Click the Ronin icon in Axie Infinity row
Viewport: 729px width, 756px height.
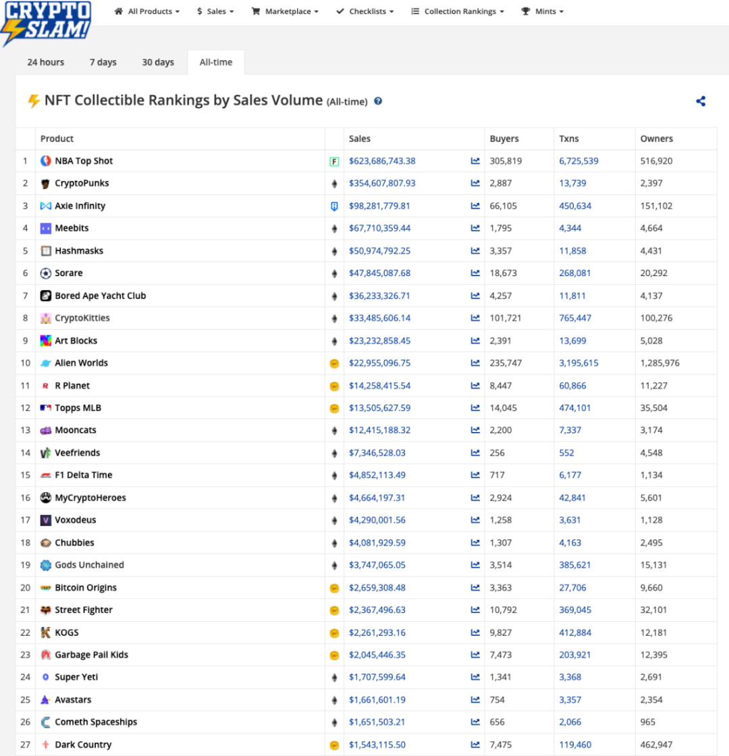point(334,207)
